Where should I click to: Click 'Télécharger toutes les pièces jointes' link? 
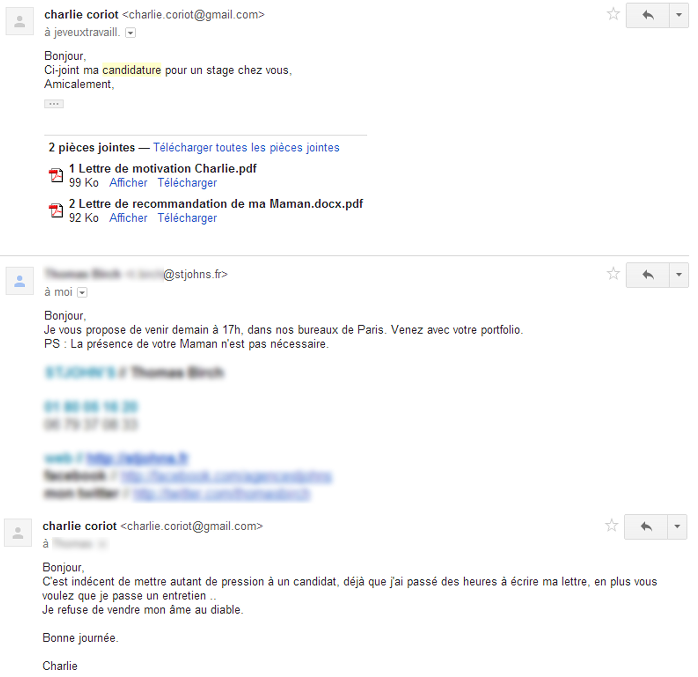click(246, 148)
